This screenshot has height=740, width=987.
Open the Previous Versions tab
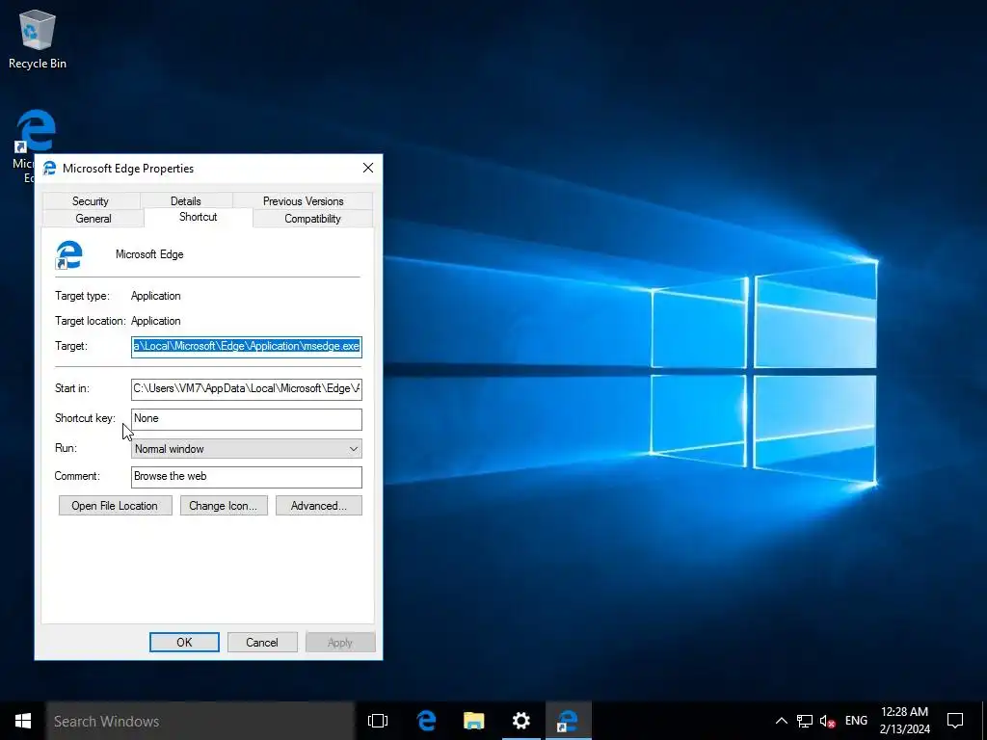pos(303,200)
